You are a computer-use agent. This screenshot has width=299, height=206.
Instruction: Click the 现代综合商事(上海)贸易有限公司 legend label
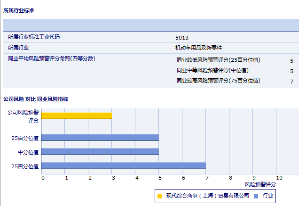[207, 196]
